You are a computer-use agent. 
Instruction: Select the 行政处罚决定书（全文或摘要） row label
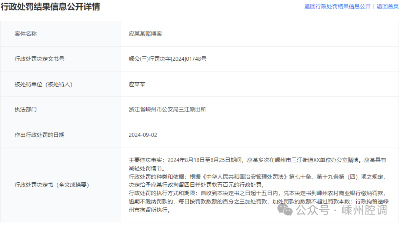click(x=52, y=185)
